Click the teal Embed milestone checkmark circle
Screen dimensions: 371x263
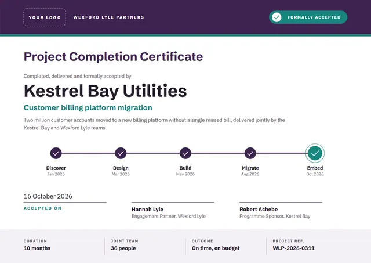tap(315, 153)
